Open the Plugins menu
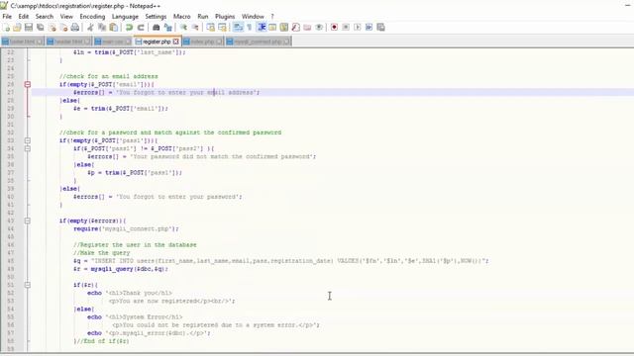 click(x=225, y=17)
